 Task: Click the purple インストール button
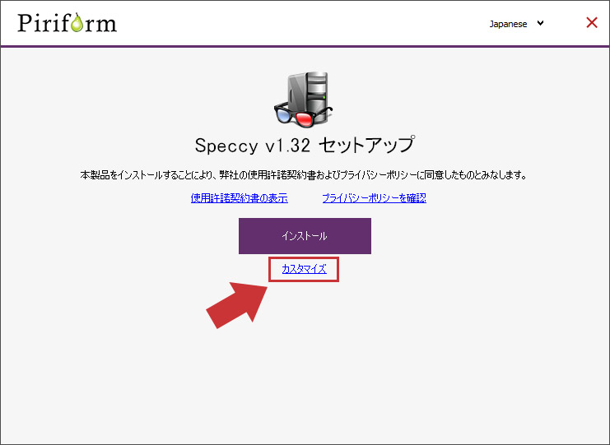(305, 236)
